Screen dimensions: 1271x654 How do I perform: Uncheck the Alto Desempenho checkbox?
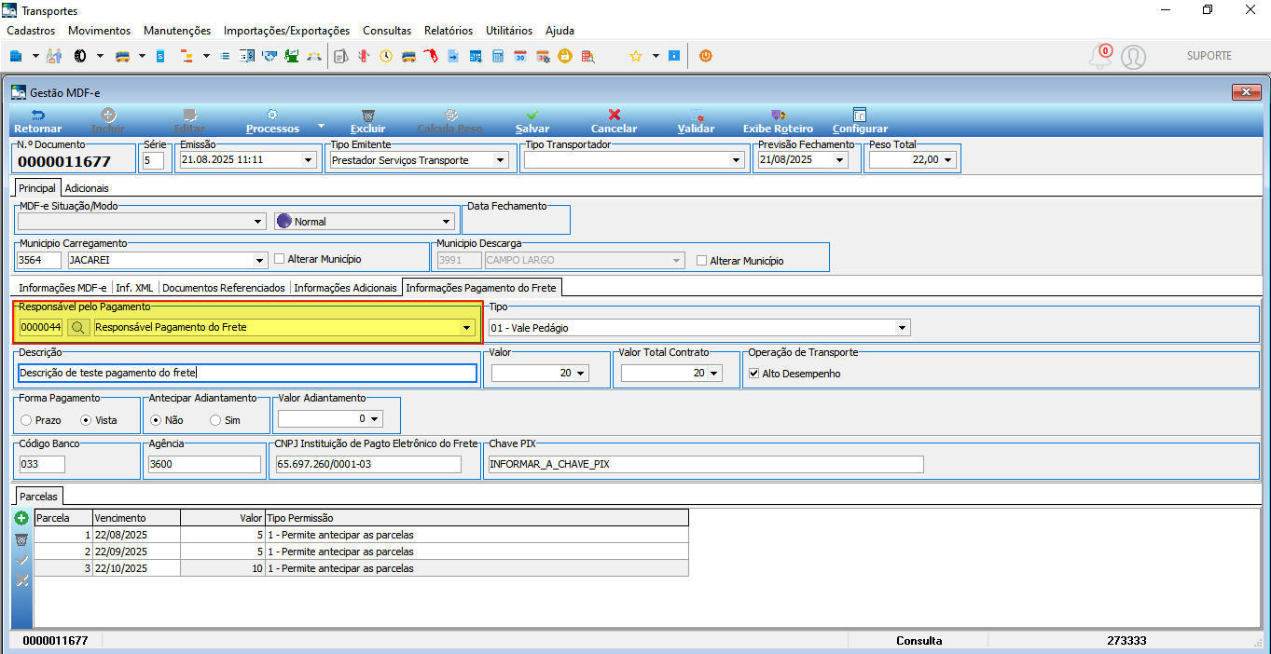pyautogui.click(x=753, y=374)
